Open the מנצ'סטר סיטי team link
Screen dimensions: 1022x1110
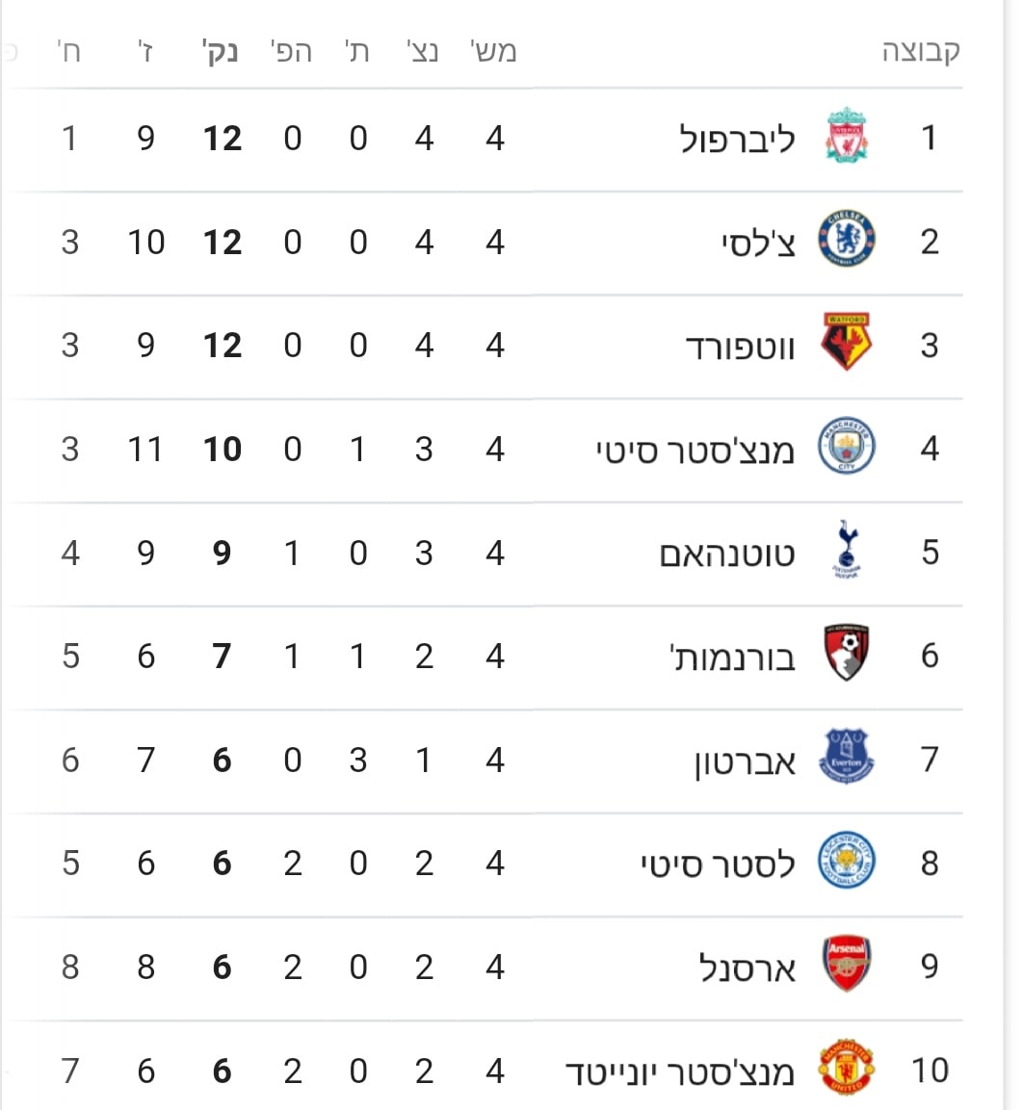[x=695, y=451]
